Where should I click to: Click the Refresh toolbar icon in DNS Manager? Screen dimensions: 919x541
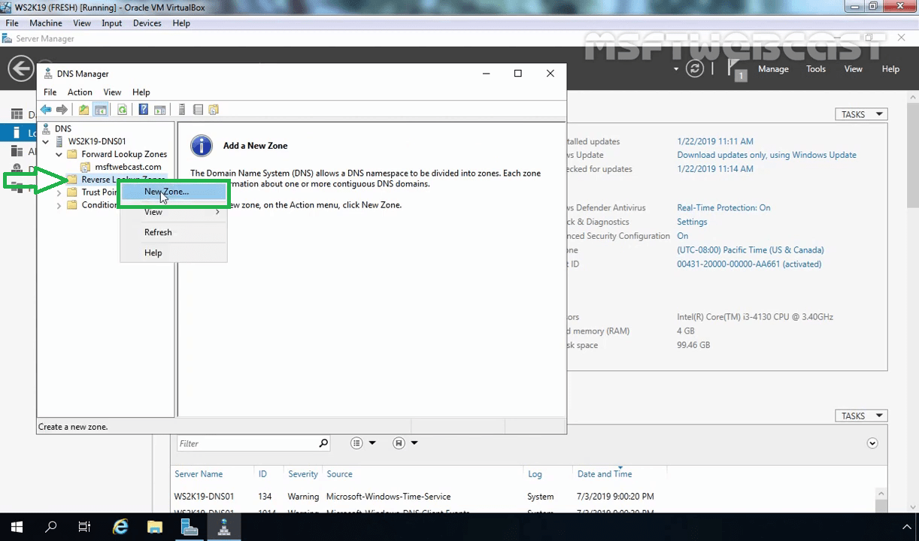122,110
